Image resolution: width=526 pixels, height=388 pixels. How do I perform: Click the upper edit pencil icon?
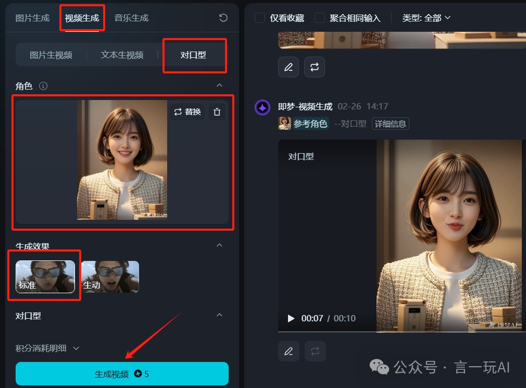click(289, 67)
